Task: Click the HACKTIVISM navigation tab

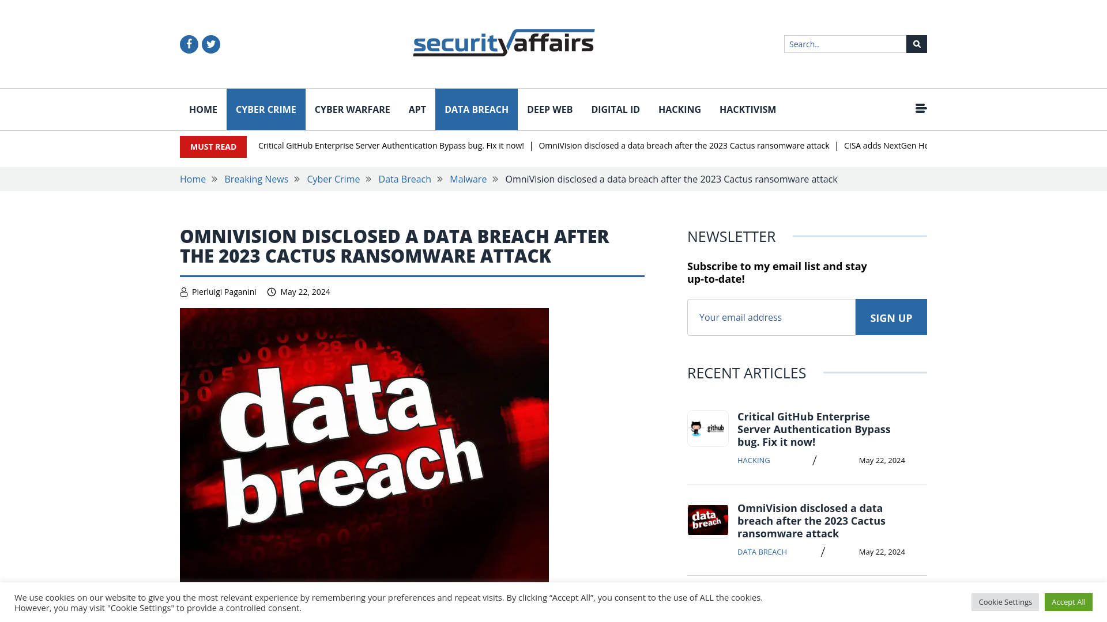Action: click(x=747, y=109)
